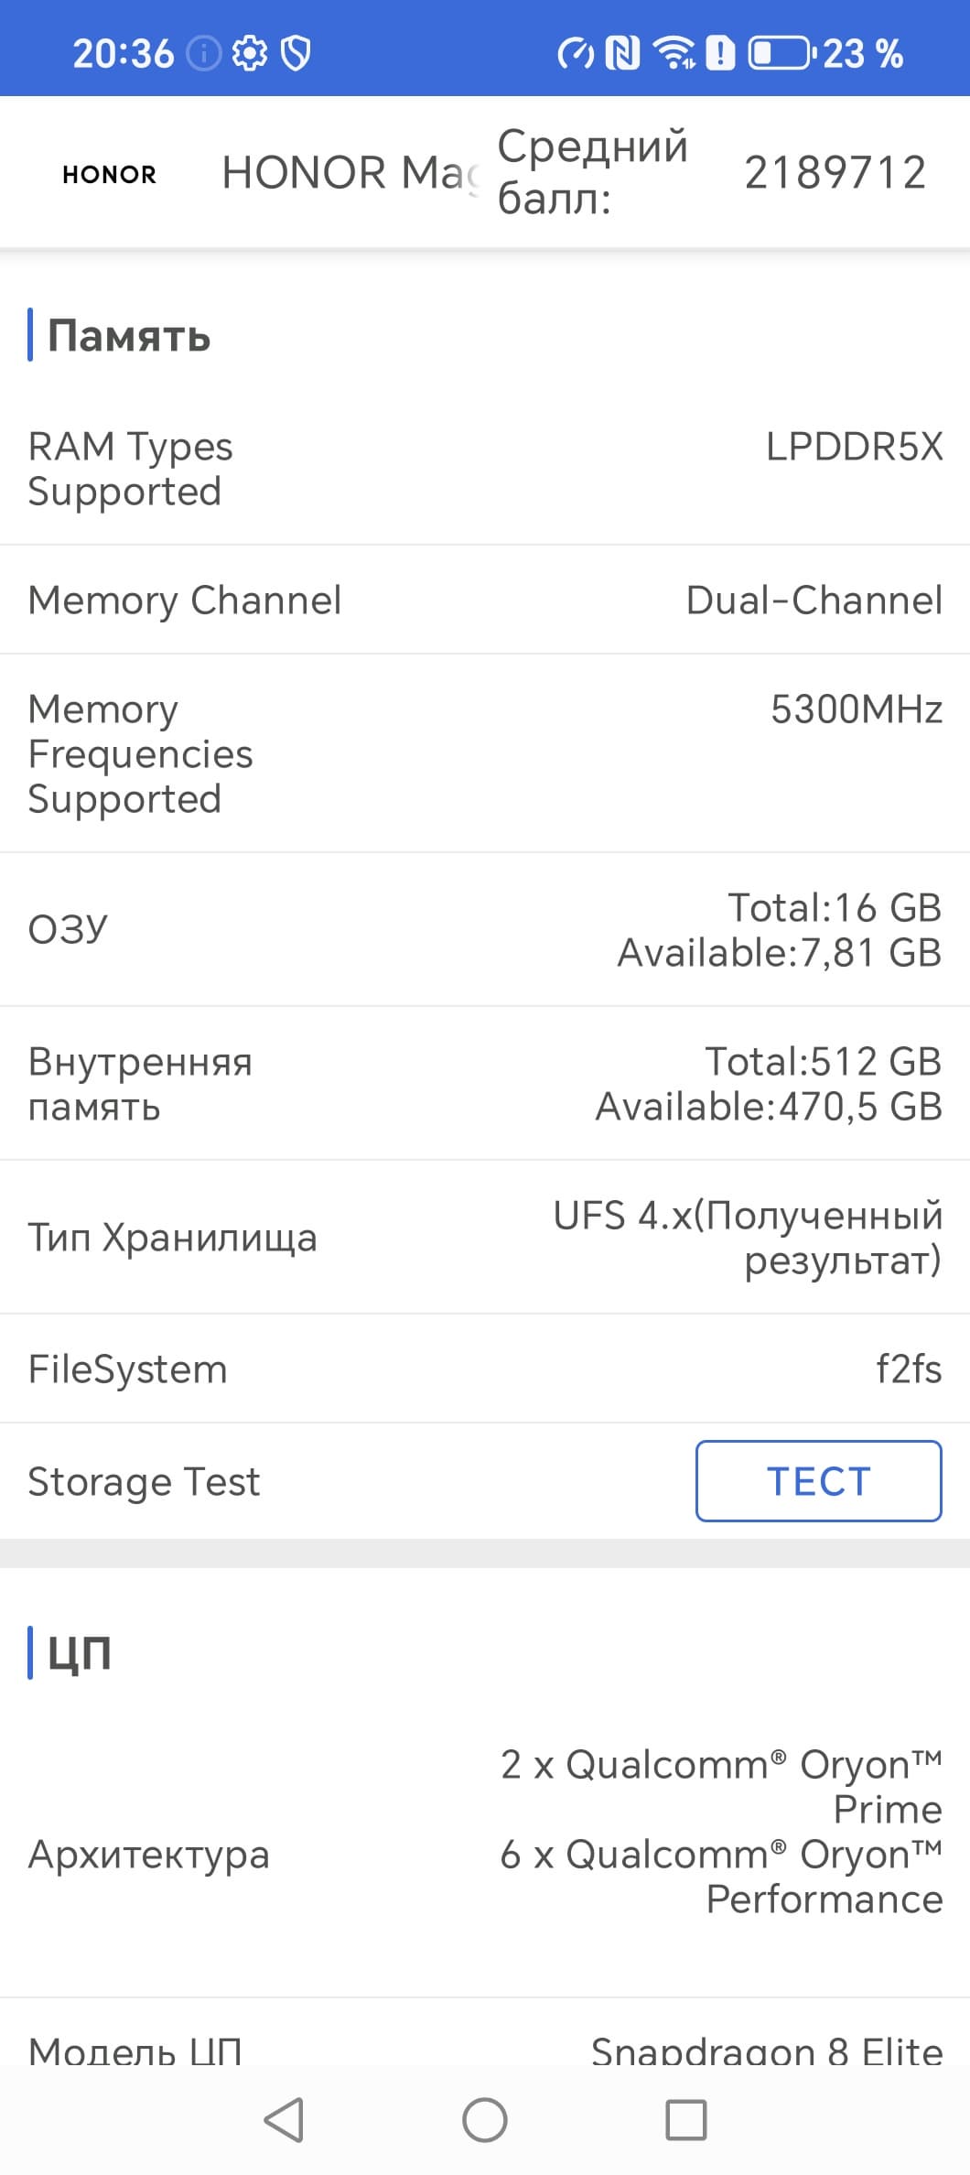This screenshot has width=970, height=2175.
Task: Tap the average score value 2189712
Action: click(x=835, y=173)
